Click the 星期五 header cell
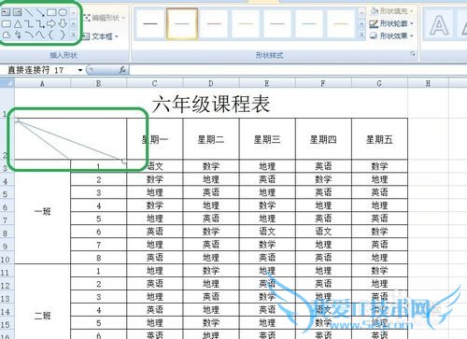 [x=379, y=139]
